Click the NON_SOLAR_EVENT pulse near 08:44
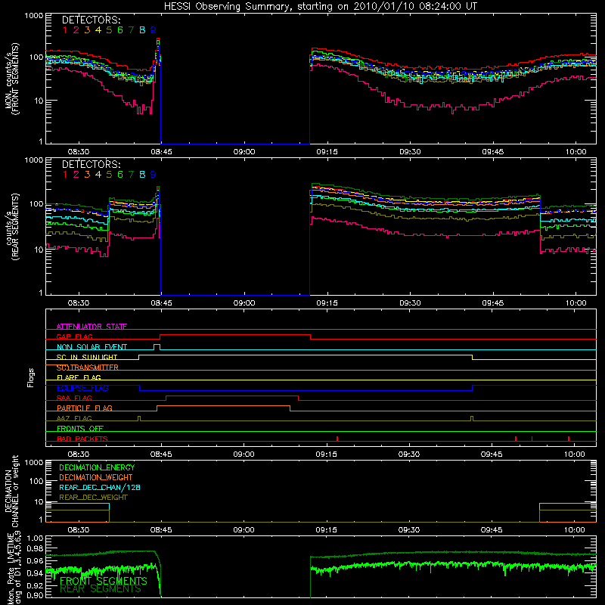 pos(157,346)
